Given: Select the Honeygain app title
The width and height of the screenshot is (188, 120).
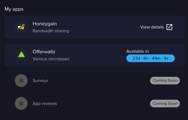Looking at the screenshot, I should 45,24.
